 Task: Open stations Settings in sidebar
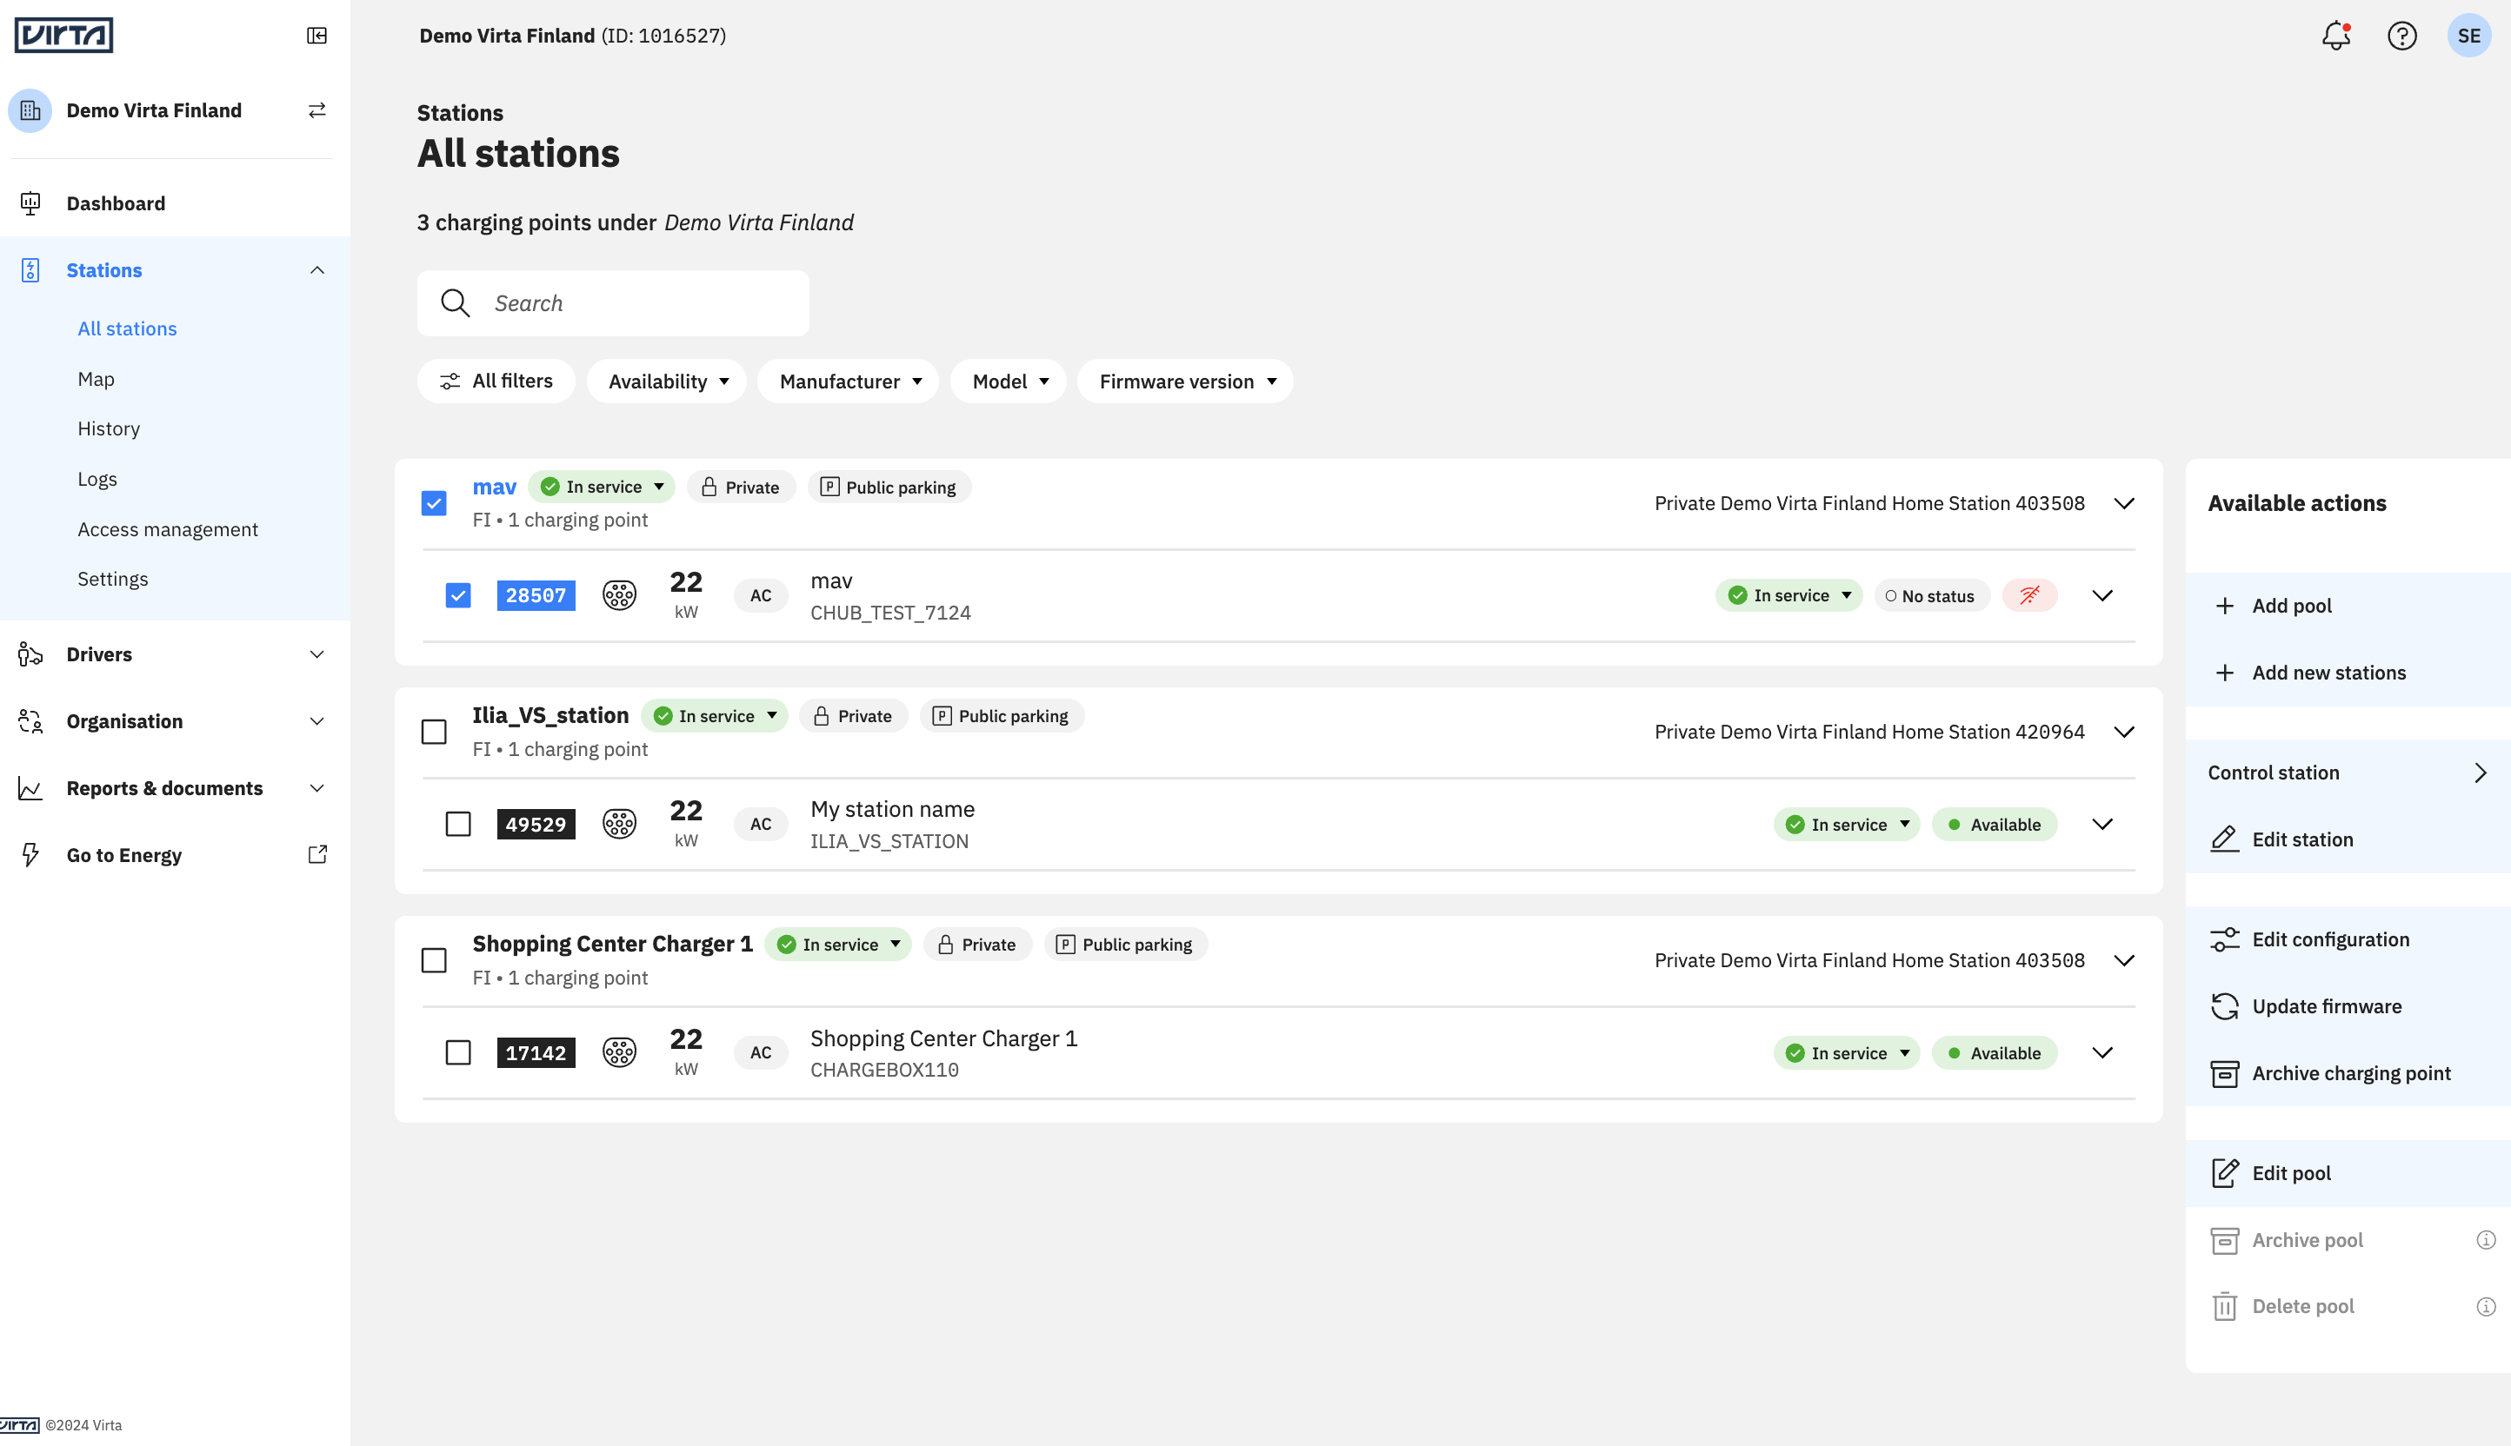point(113,579)
